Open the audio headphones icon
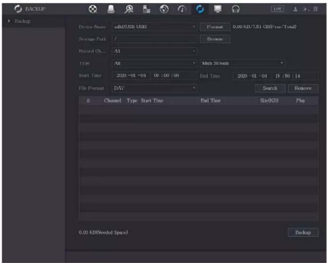Viewport: 327px width, 263px height. [236, 9]
